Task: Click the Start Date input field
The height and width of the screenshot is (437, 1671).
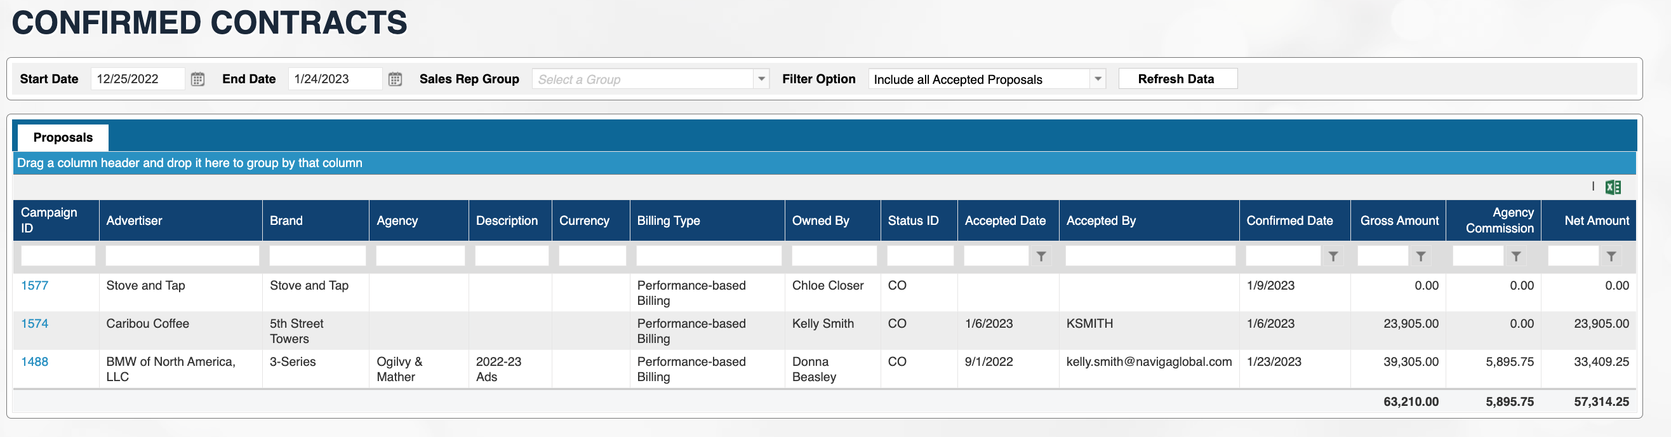Action: pyautogui.click(x=137, y=79)
